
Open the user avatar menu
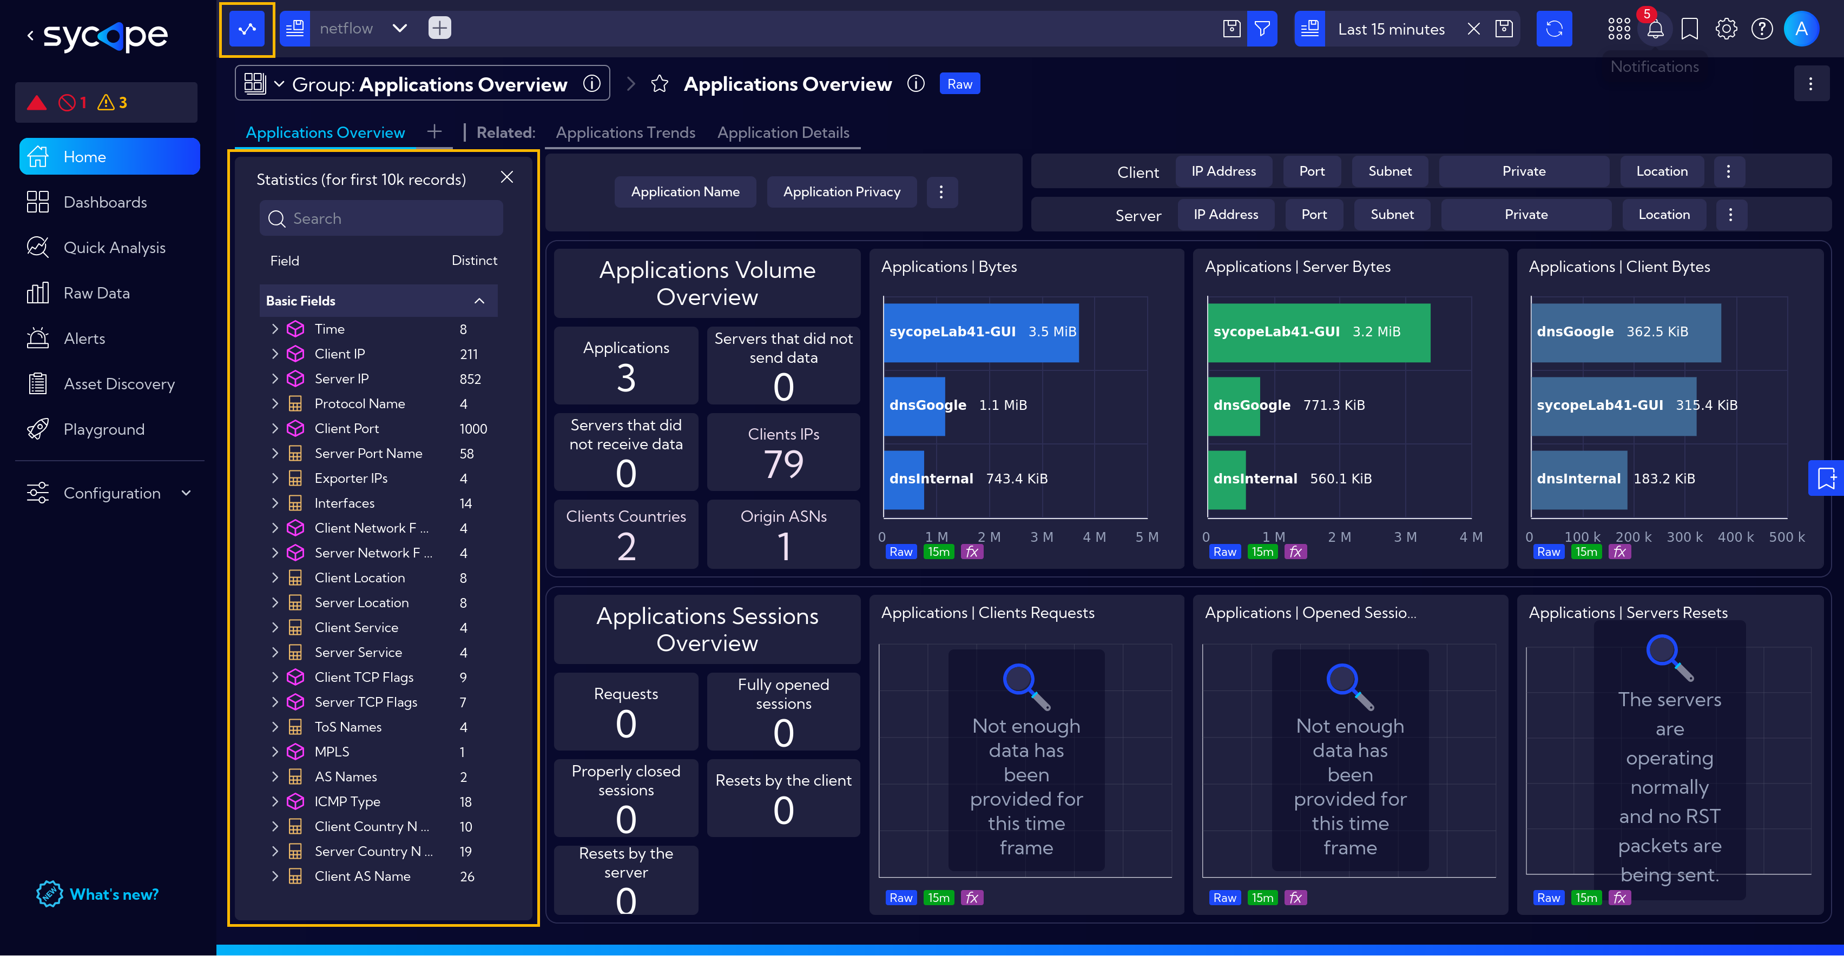pyautogui.click(x=1801, y=29)
